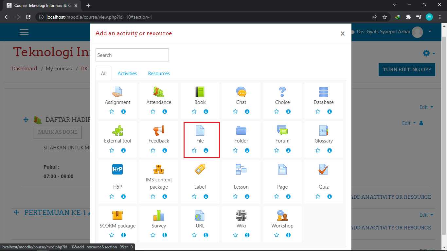This screenshot has height=251, width=447.
Task: Open the info for Page resource
Action: [x=288, y=196]
